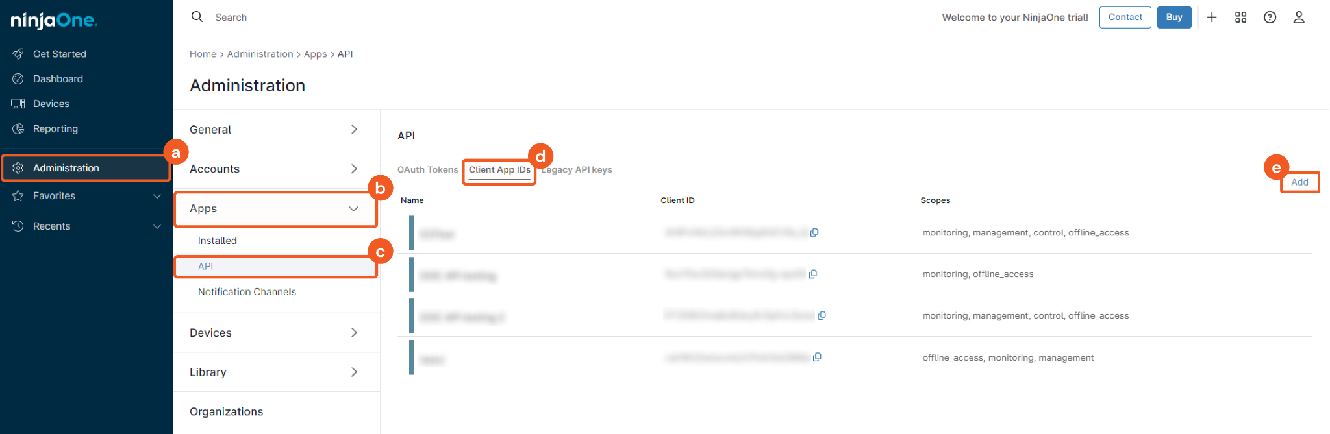Collapse the Apps section chevron

(x=354, y=209)
